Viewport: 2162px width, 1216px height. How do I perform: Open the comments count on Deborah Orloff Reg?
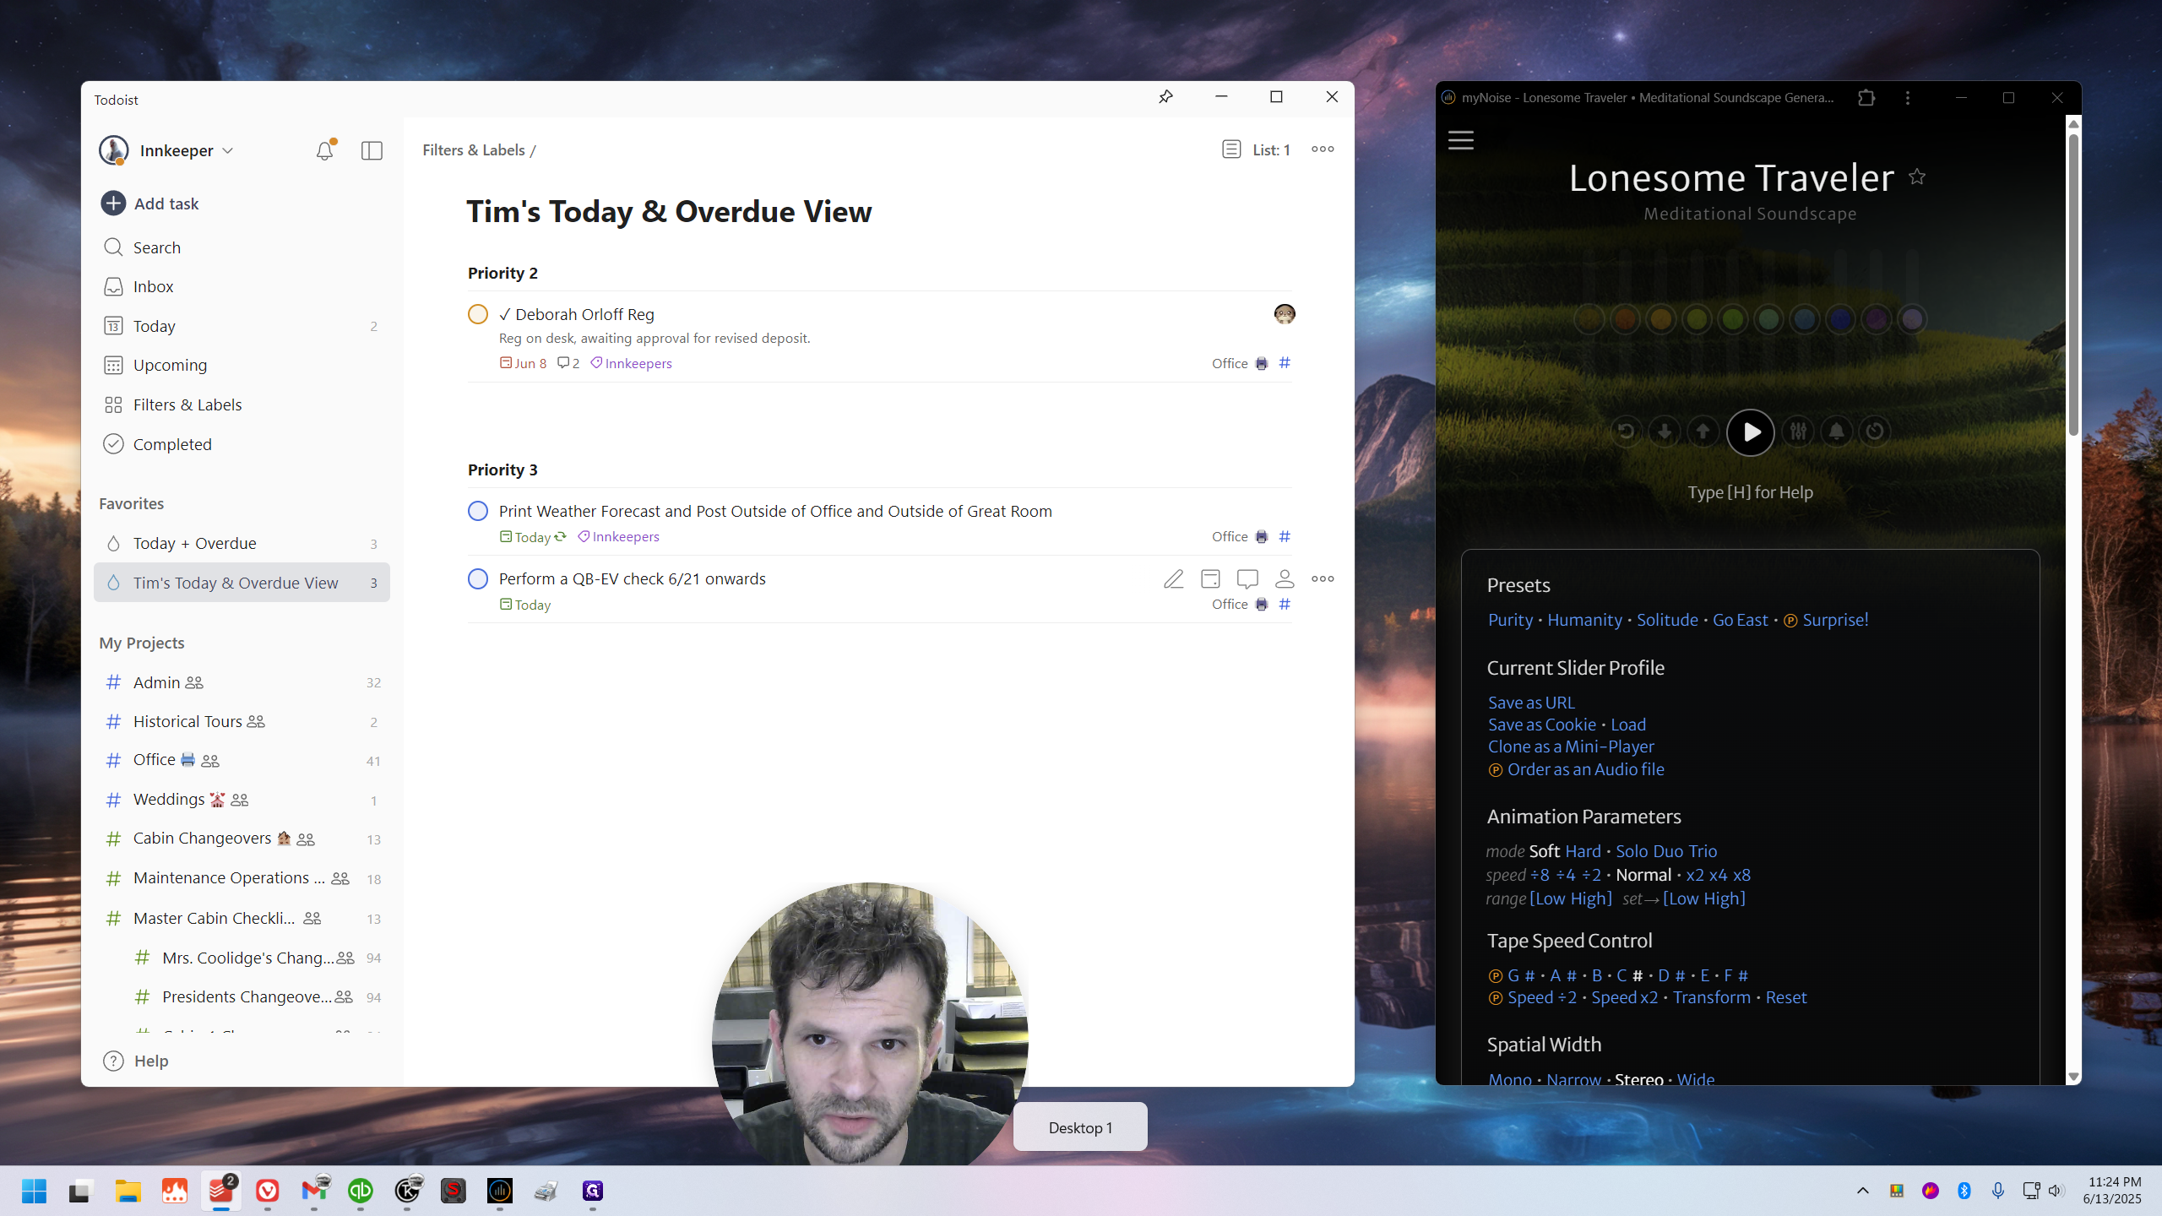[568, 363]
